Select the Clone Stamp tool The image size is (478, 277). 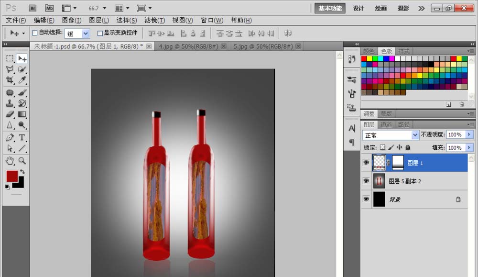click(10, 103)
